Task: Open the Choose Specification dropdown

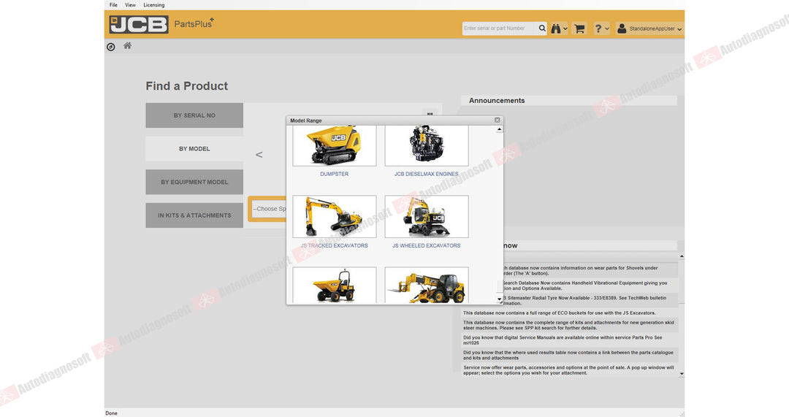Action: pyautogui.click(x=267, y=209)
